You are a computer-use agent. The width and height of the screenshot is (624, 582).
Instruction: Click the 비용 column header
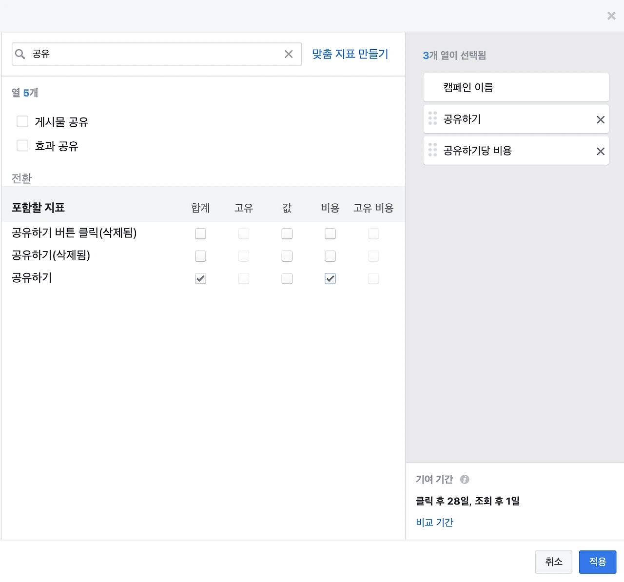[330, 208]
